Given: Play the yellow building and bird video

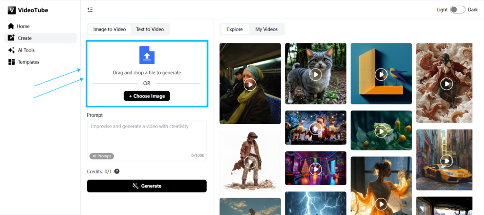Looking at the screenshot, I should coord(381,74).
